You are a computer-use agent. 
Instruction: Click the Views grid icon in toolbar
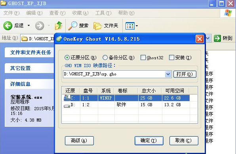pyautogui.click(x=130, y=26)
